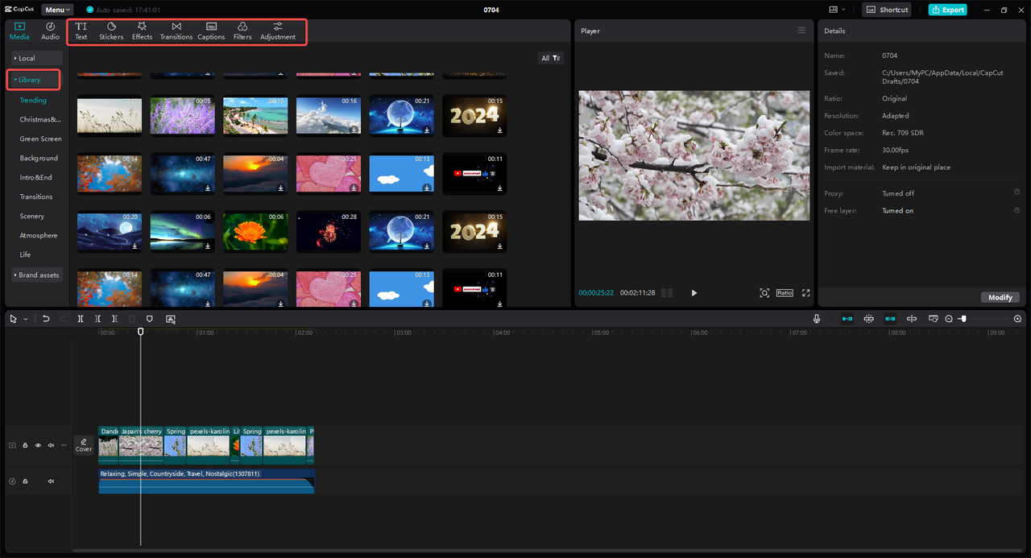
Task: Click the Modify button in Details
Action: [x=1000, y=297]
